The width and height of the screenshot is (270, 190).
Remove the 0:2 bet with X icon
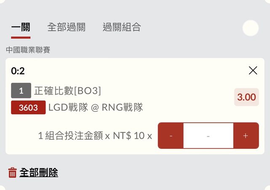point(253,71)
